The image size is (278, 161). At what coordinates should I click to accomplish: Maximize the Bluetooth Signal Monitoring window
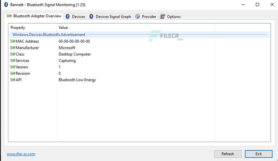pyautogui.click(x=257, y=5)
